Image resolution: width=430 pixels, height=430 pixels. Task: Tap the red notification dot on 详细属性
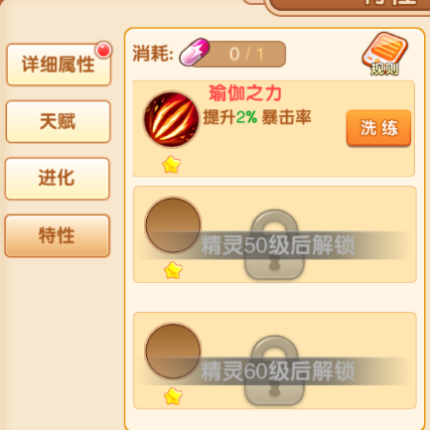(103, 51)
